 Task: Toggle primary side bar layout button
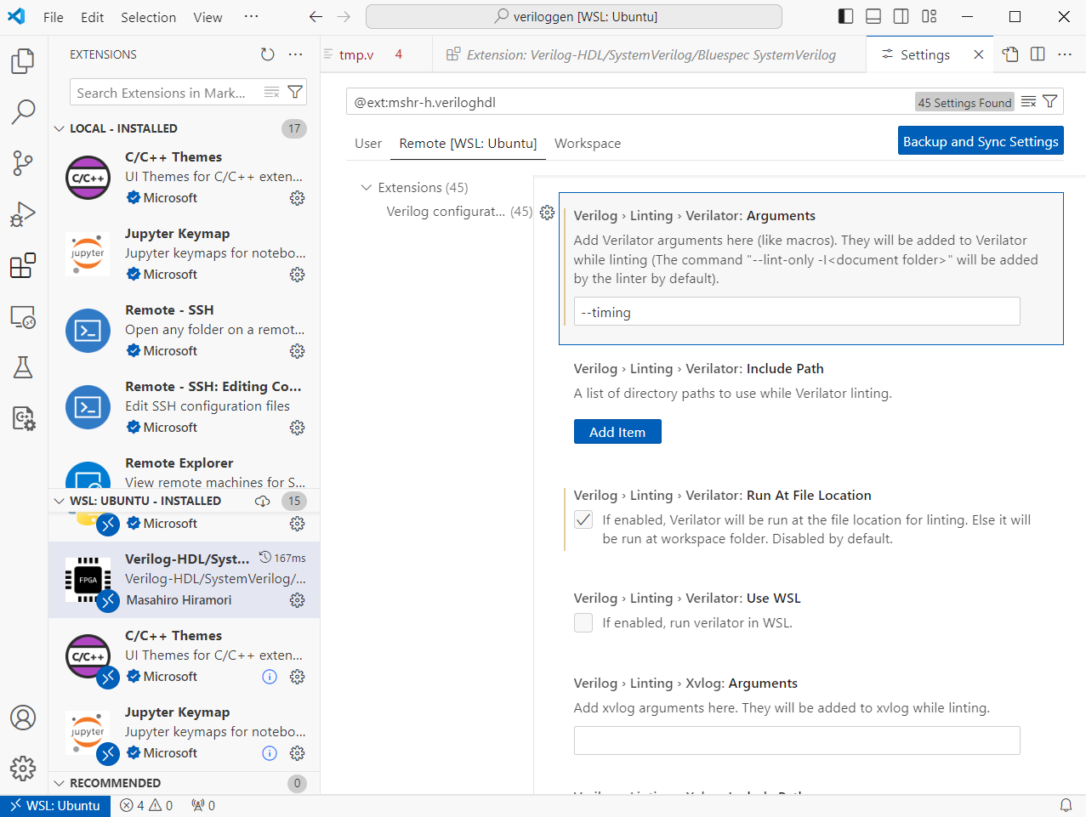845,16
